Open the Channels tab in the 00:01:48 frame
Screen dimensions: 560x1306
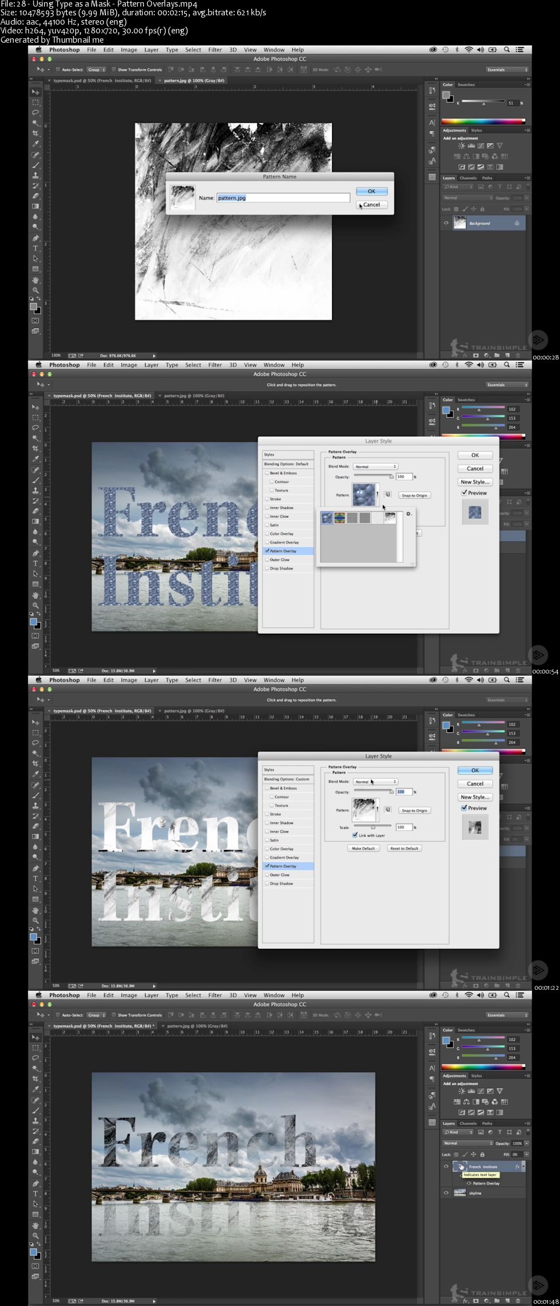tap(468, 1123)
